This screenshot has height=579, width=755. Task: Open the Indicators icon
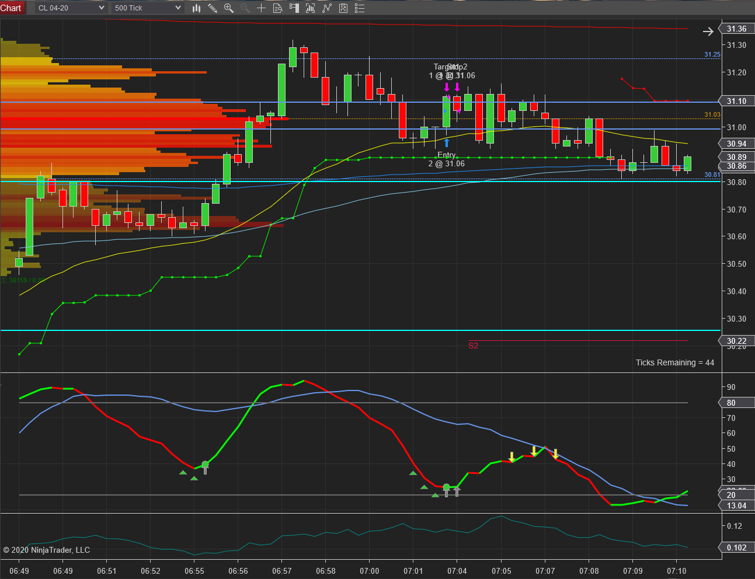click(x=327, y=8)
